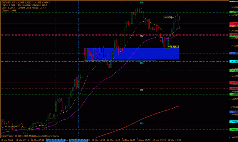
Task: Select the R1 pivot label
Action: [141, 90]
